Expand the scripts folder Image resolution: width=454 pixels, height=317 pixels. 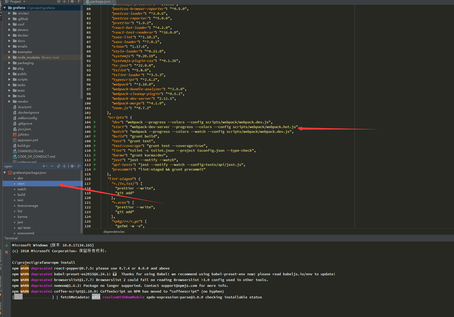(9, 79)
